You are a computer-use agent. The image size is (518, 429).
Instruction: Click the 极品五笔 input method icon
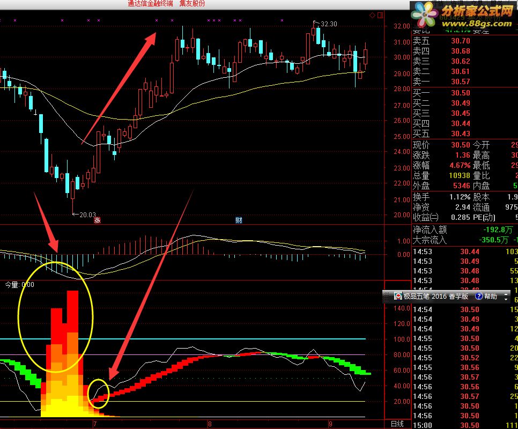click(x=398, y=296)
